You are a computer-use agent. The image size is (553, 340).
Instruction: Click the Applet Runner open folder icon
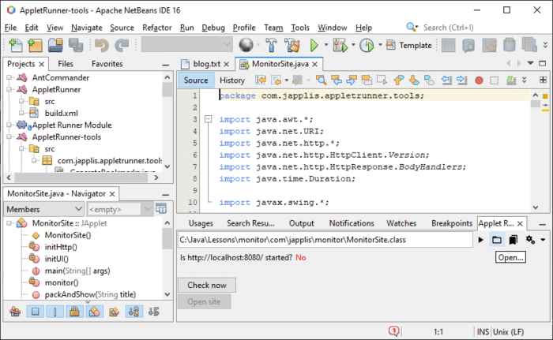coord(497,240)
